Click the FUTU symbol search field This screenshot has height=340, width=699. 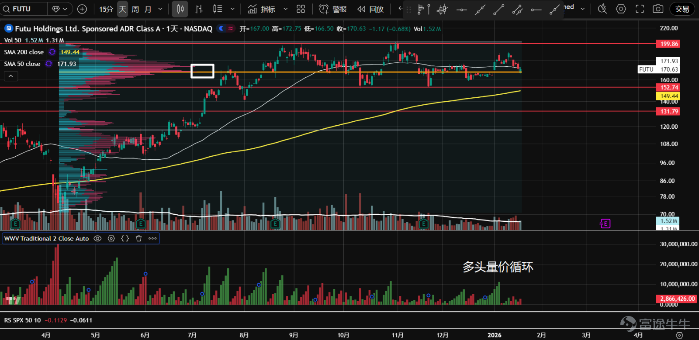[24, 9]
